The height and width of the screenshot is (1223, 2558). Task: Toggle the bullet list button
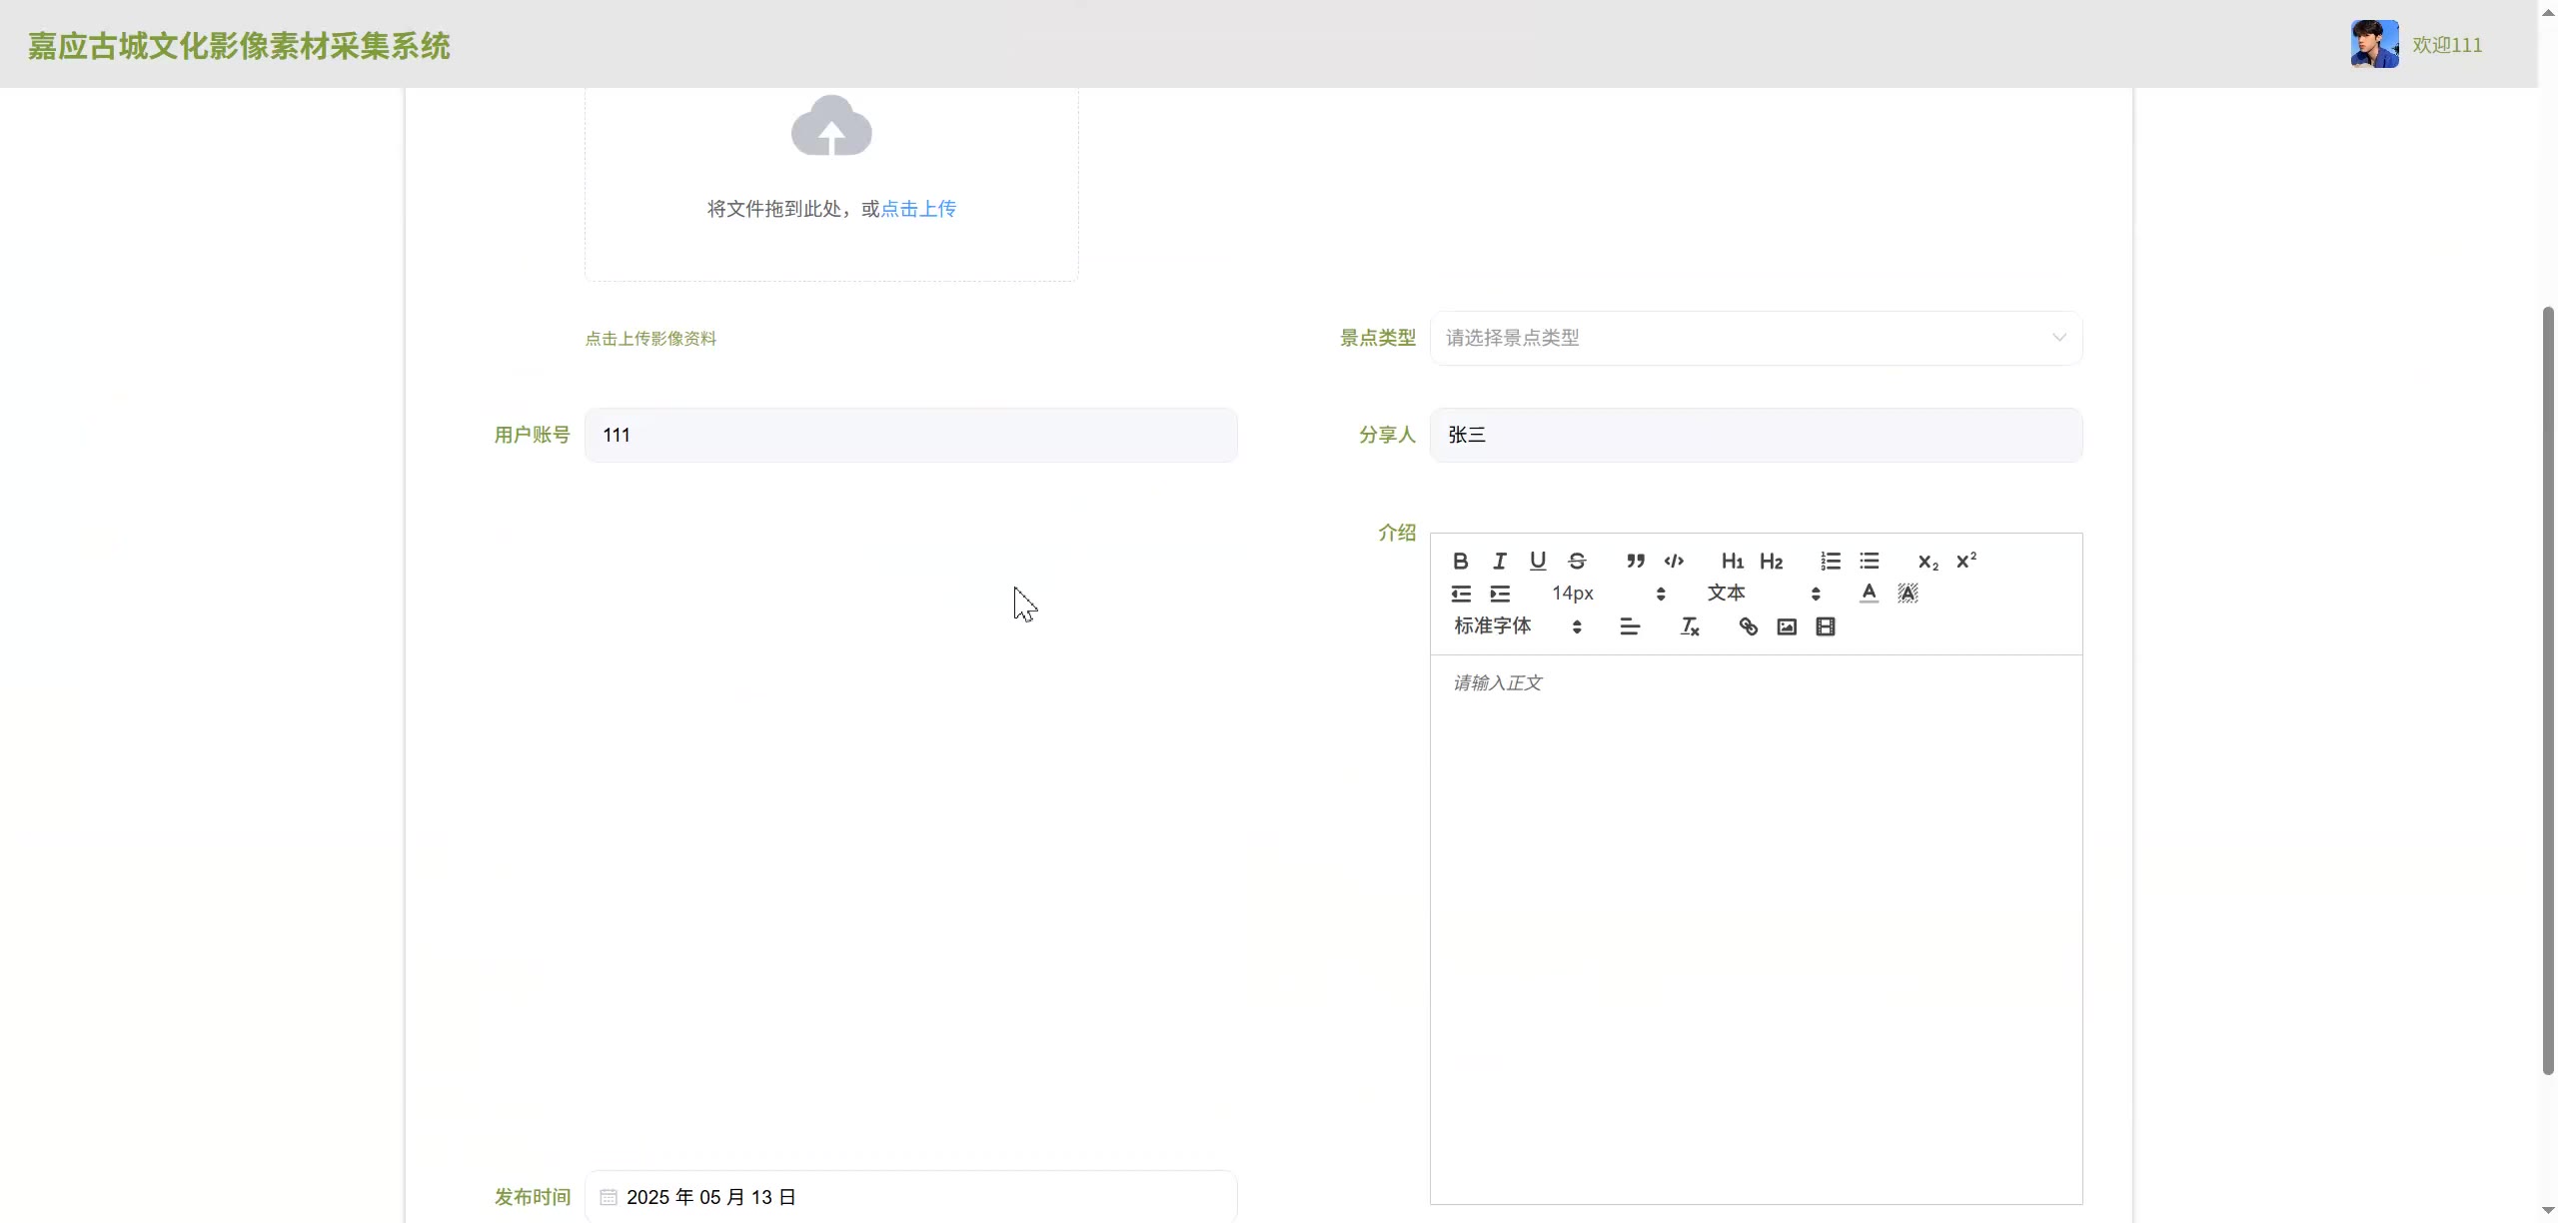(1869, 561)
